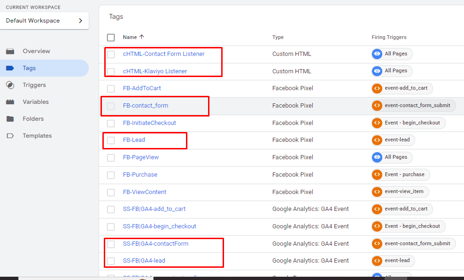Click the event-lead trigger badge on FB-Lead
This screenshot has height=280, width=464.
[393, 140]
